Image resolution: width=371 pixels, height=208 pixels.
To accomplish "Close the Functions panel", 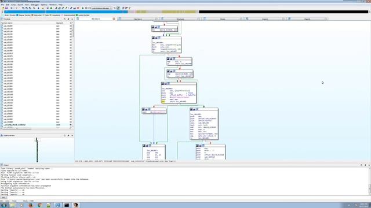I will click(72, 19).
